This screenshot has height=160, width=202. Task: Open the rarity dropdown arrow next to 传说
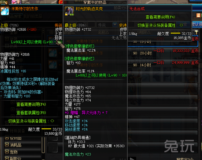tap(115, 24)
